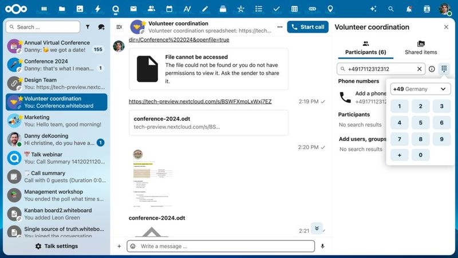Open the Nextcloud logo home
This screenshot has height=258, width=458.
16,9
